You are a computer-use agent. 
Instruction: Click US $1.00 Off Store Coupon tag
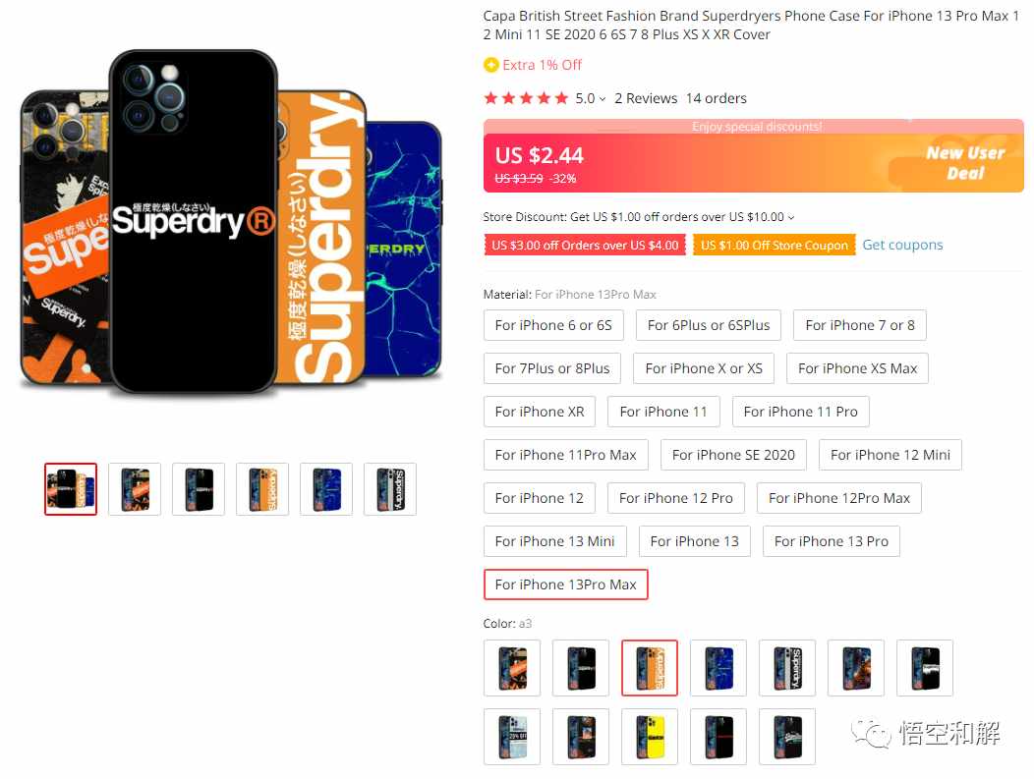click(775, 246)
